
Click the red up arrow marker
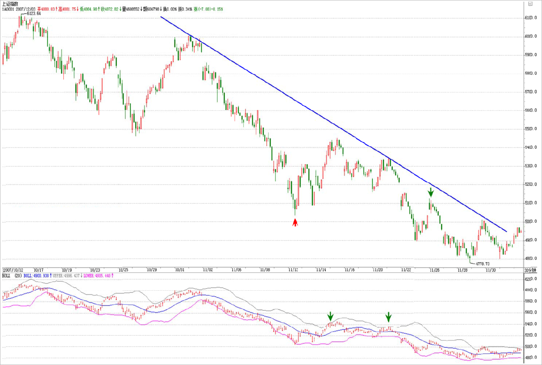295,222
